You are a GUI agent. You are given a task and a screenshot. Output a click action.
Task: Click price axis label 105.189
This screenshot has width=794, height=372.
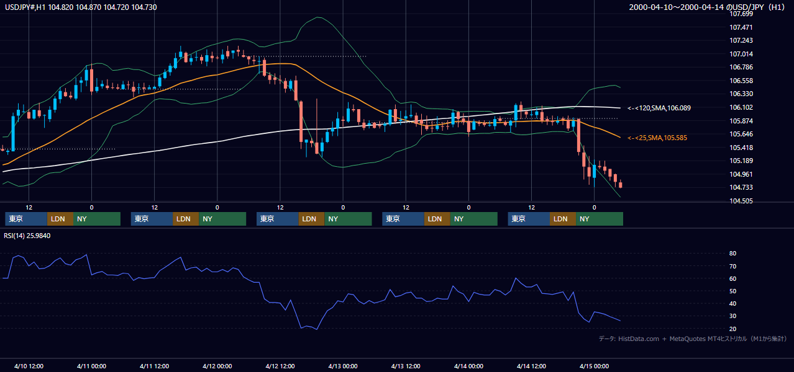click(741, 161)
